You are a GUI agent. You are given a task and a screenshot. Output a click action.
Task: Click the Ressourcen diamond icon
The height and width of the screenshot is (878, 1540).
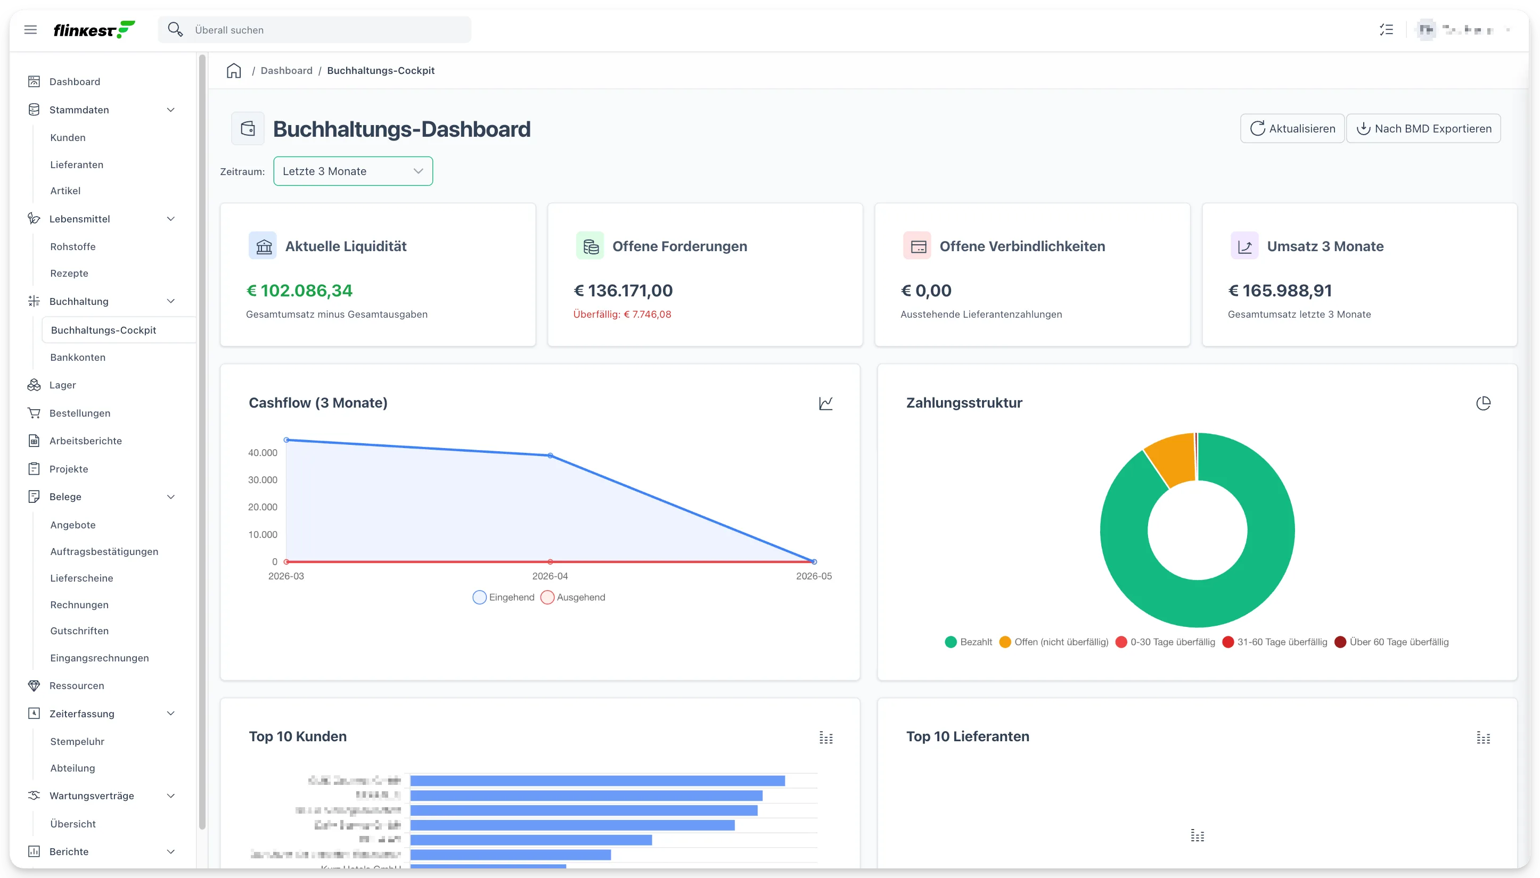(34, 685)
